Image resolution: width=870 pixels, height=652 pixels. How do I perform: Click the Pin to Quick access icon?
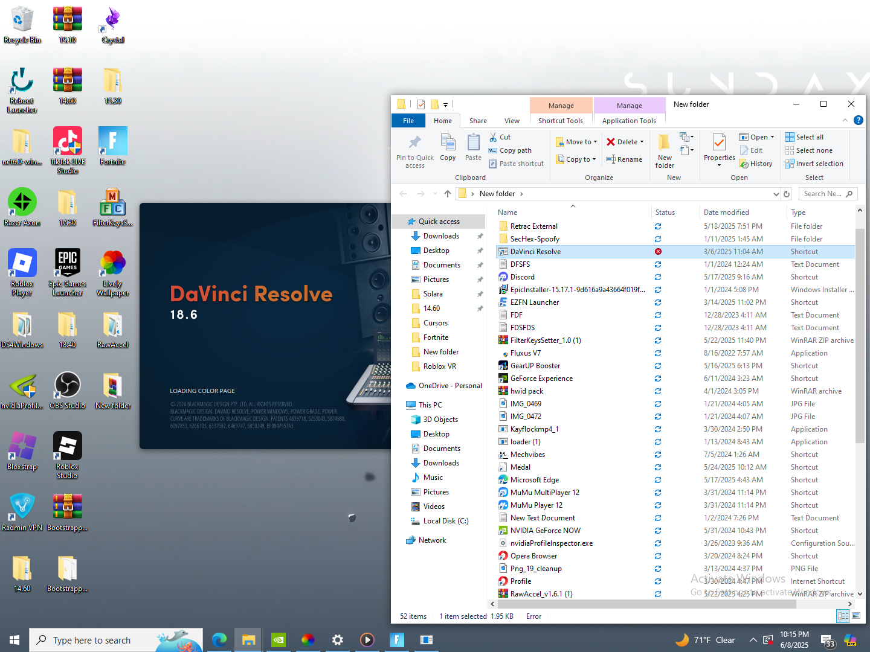(x=414, y=142)
